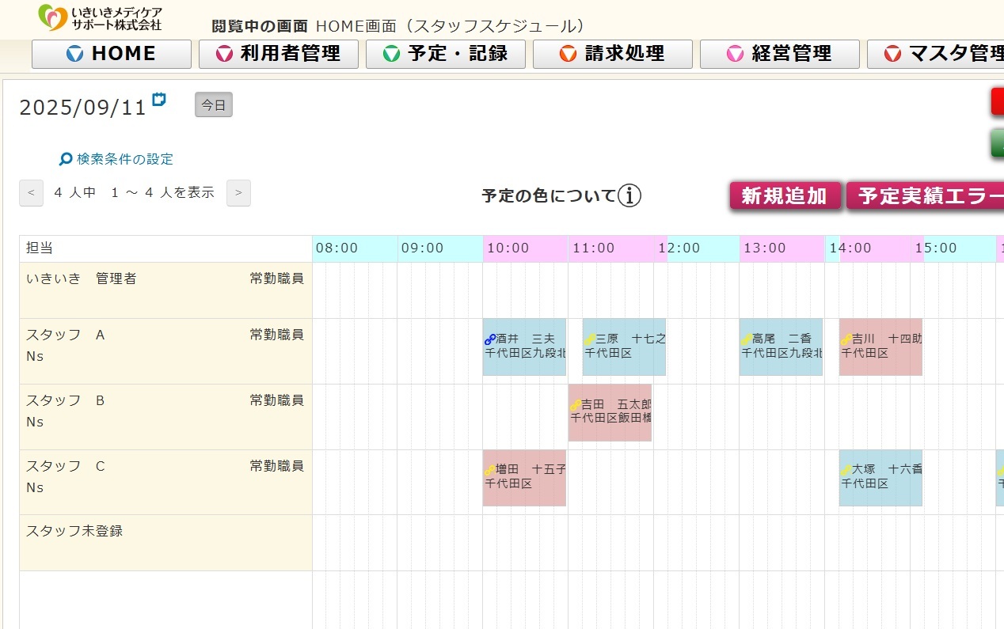1004x629 pixels.
Task: Click the yellow icon on 大塚 十六香 appointment
Action: point(846,470)
